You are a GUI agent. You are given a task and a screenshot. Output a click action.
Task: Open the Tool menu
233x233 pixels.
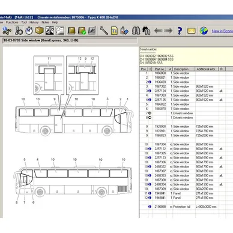coord(24,22)
